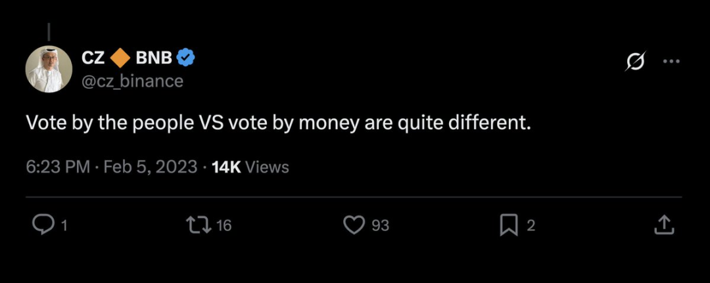This screenshot has height=283, width=710.
Task: Click the reply count number 1
Action: pos(64,226)
